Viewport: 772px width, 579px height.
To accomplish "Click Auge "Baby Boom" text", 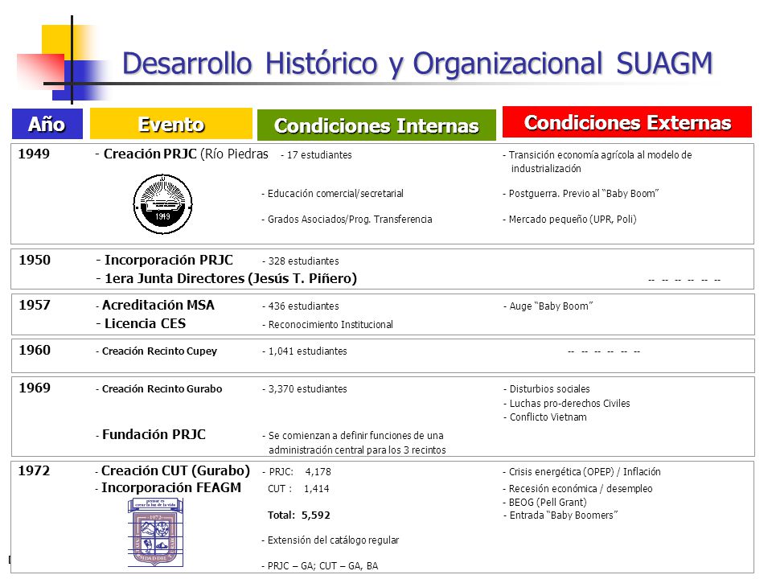I will tap(548, 306).
